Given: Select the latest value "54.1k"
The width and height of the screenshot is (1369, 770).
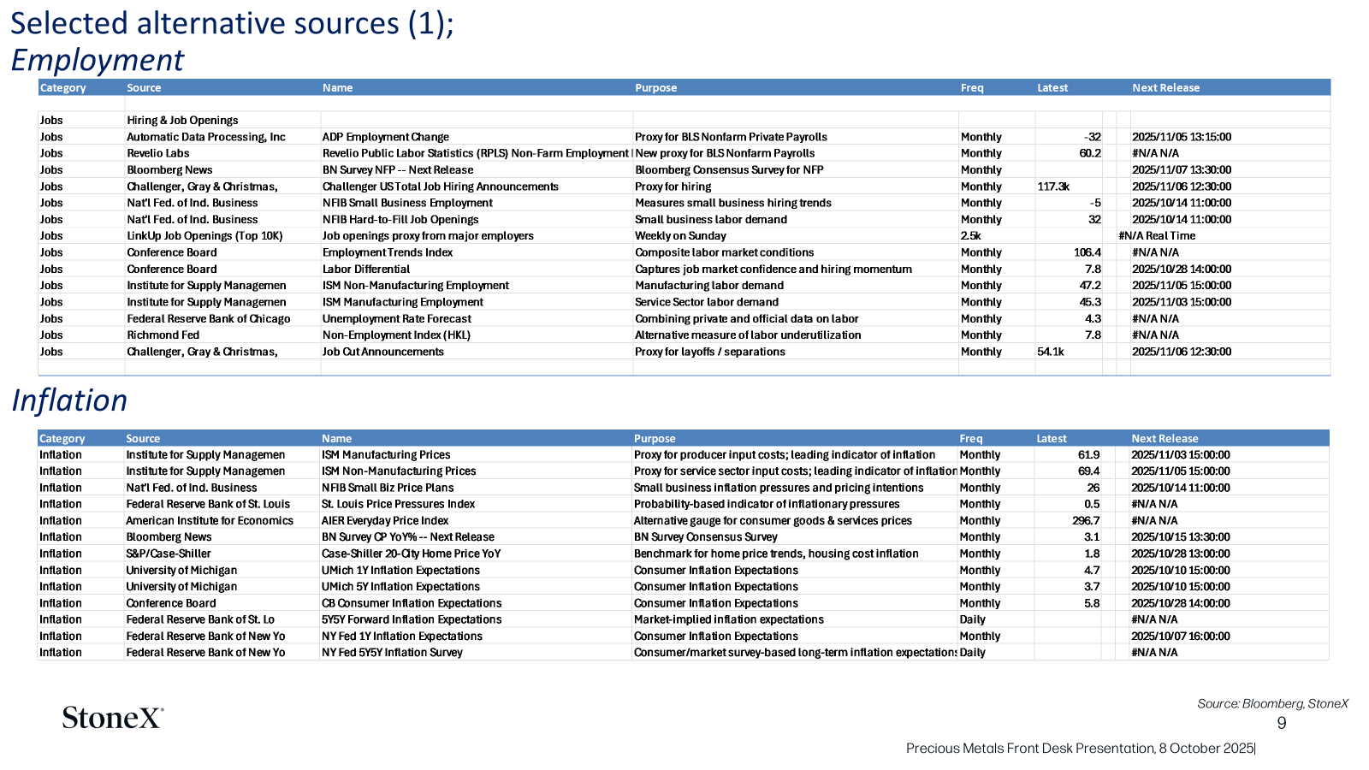Looking at the screenshot, I should pos(1050,352).
